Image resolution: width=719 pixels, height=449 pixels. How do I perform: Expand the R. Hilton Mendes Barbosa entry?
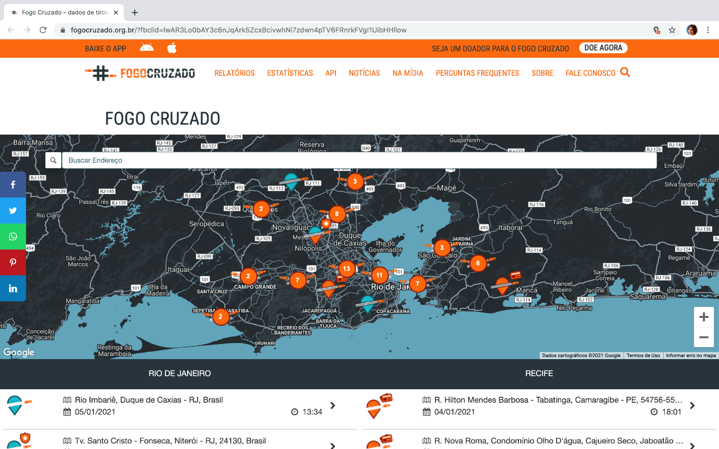click(692, 405)
